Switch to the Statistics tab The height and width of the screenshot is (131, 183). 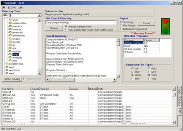[179, 101]
